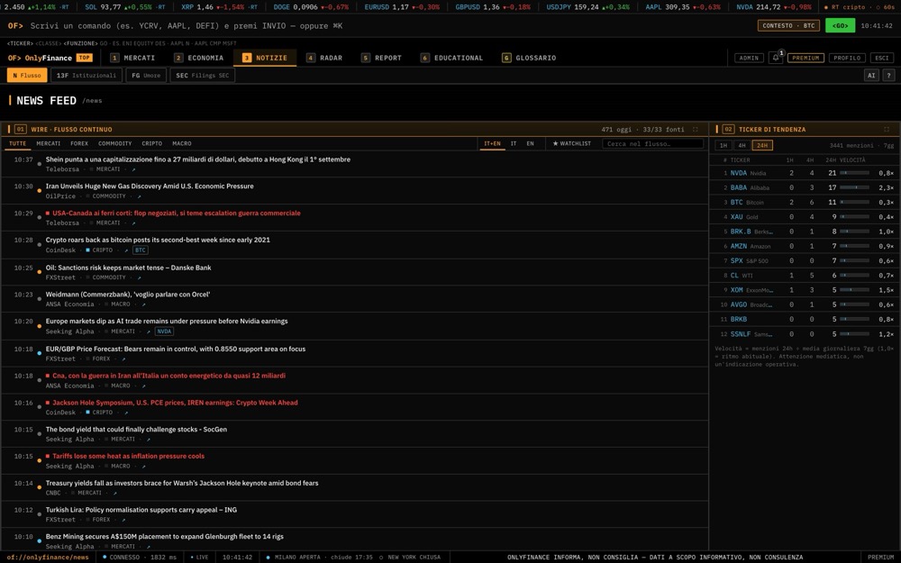This screenshot has width=901, height=563.
Task: Open external link arrow for Crypto roars back article
Action: click(126, 250)
